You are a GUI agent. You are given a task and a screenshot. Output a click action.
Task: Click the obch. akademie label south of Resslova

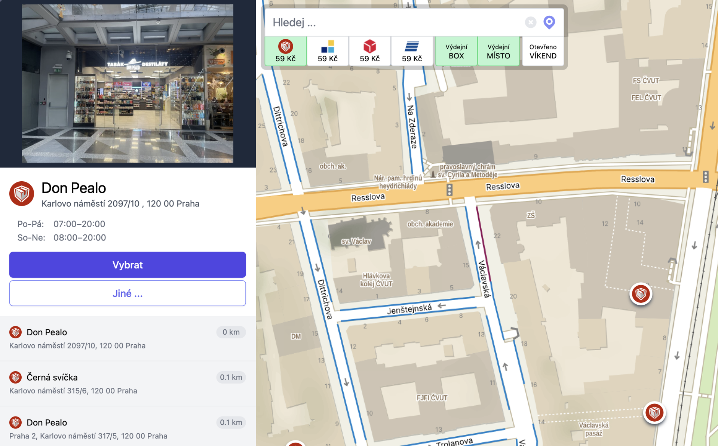point(430,224)
